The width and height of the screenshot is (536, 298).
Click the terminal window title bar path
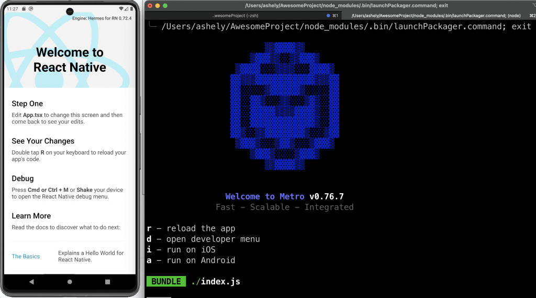tap(347, 5)
